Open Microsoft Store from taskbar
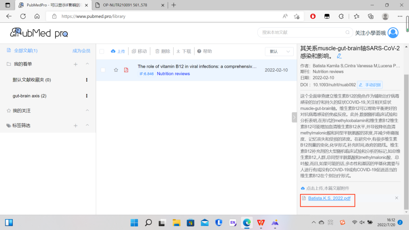 (x=190, y=223)
